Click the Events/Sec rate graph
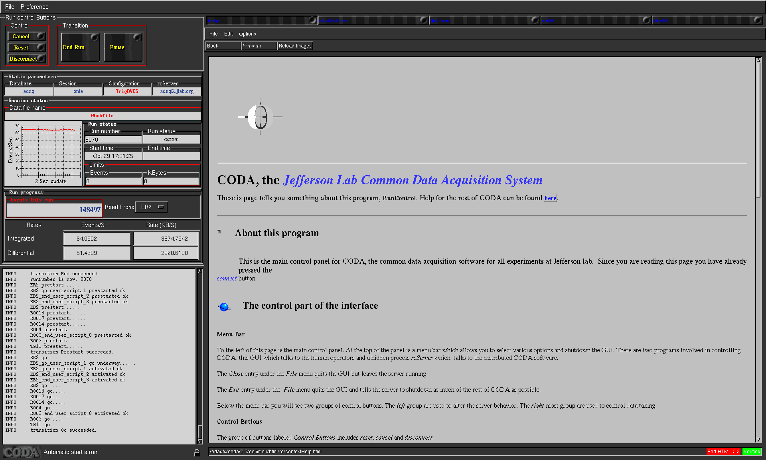Viewport: 766px width, 460px height. (x=44, y=154)
